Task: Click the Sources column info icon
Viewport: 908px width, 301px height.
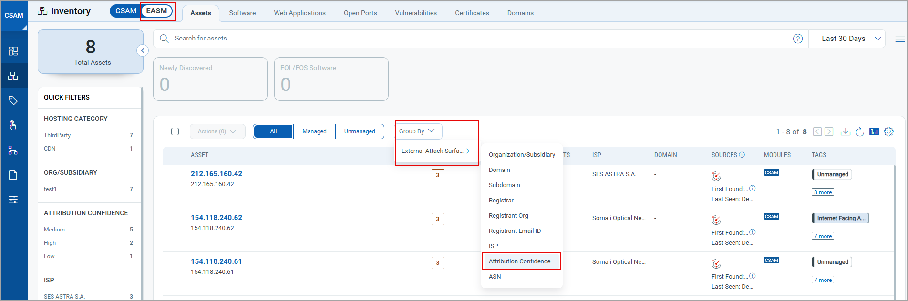Action: pos(742,155)
